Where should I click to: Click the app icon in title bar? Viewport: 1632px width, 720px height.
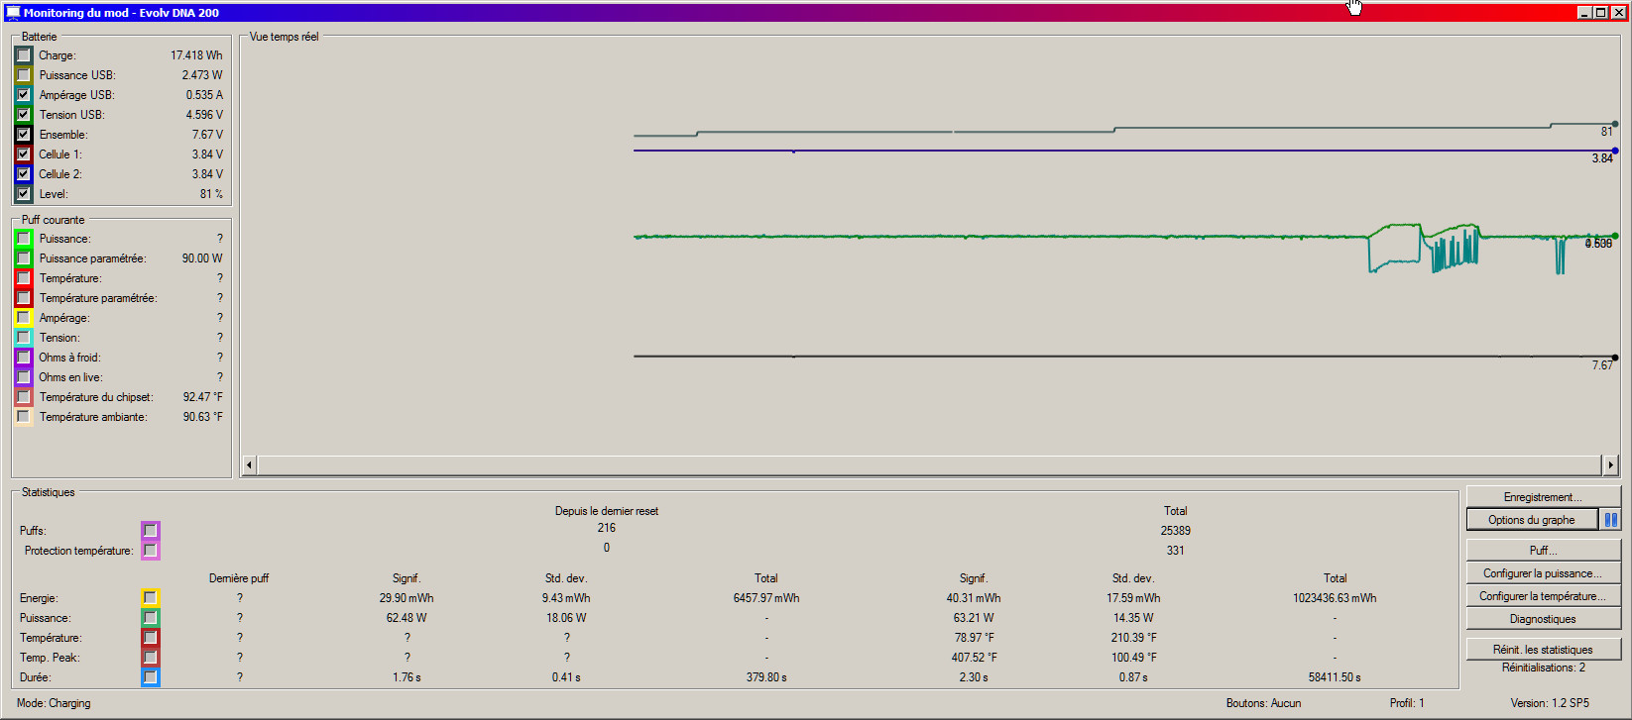pos(12,13)
